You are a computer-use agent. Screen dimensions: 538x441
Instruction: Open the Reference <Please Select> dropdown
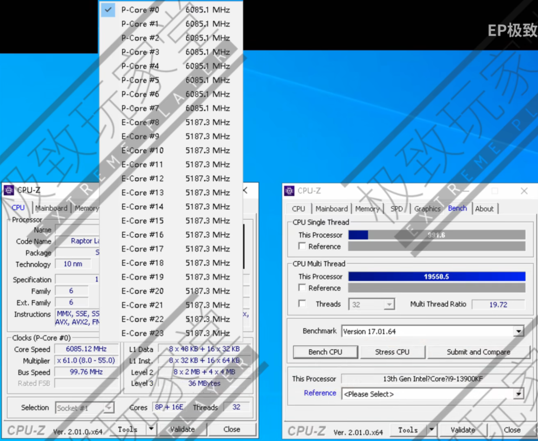[x=519, y=394]
